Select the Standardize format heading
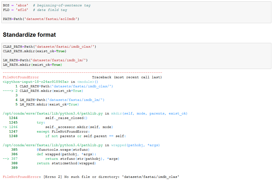 [x=29, y=35]
